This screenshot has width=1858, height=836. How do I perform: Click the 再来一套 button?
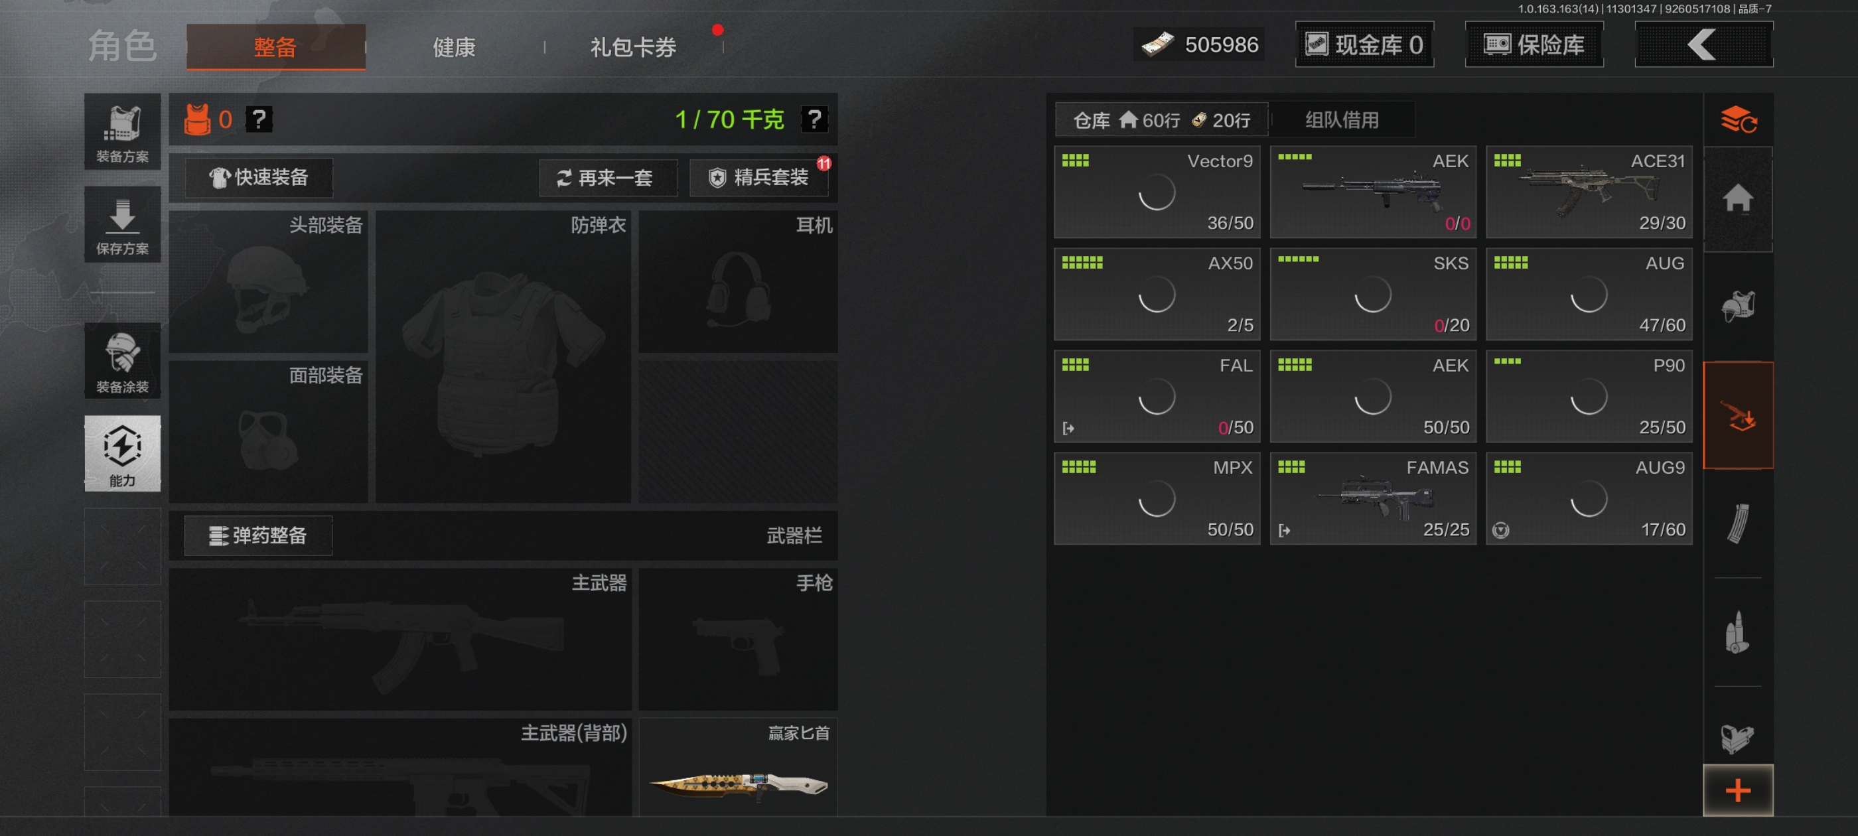click(608, 177)
